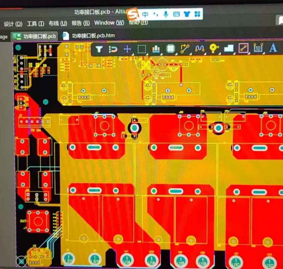Screen dimensions: 283x269
Task: Select the BAT+ silkscreen label
Action: click(15, 59)
